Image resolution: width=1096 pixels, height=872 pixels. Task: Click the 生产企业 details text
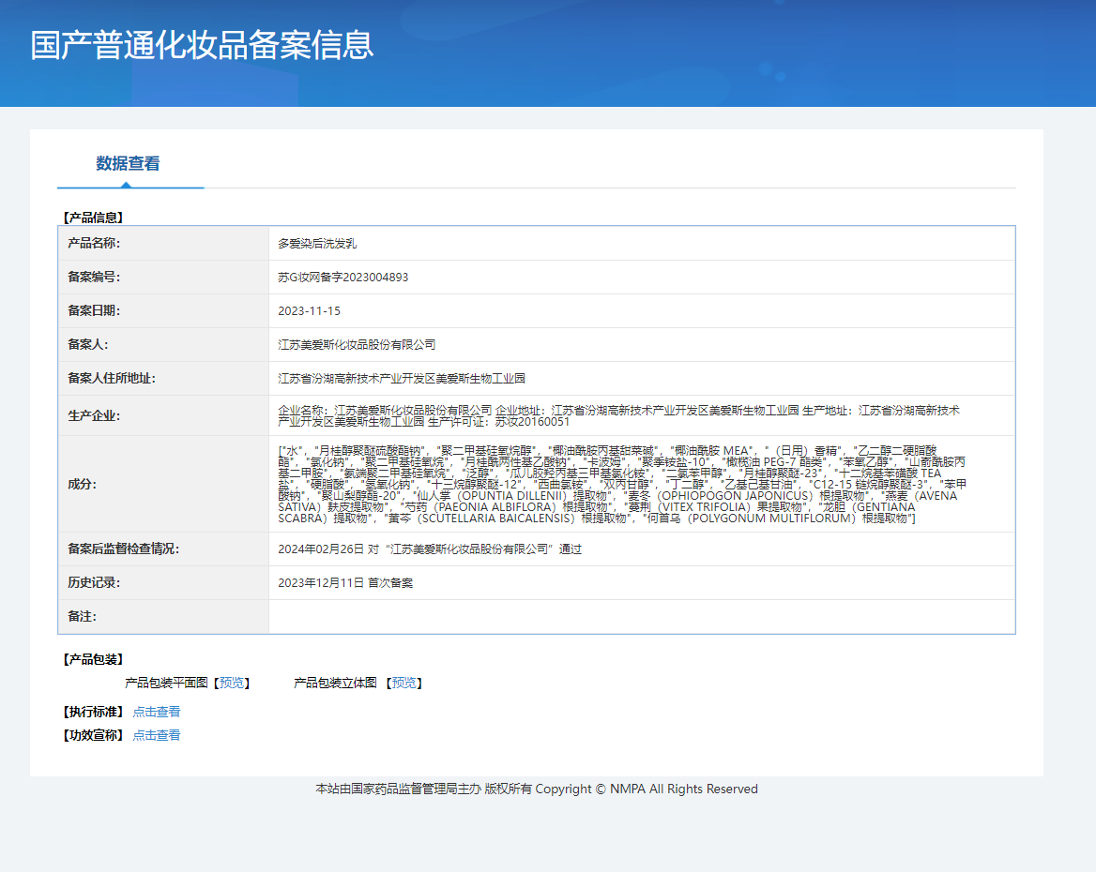pos(619,415)
